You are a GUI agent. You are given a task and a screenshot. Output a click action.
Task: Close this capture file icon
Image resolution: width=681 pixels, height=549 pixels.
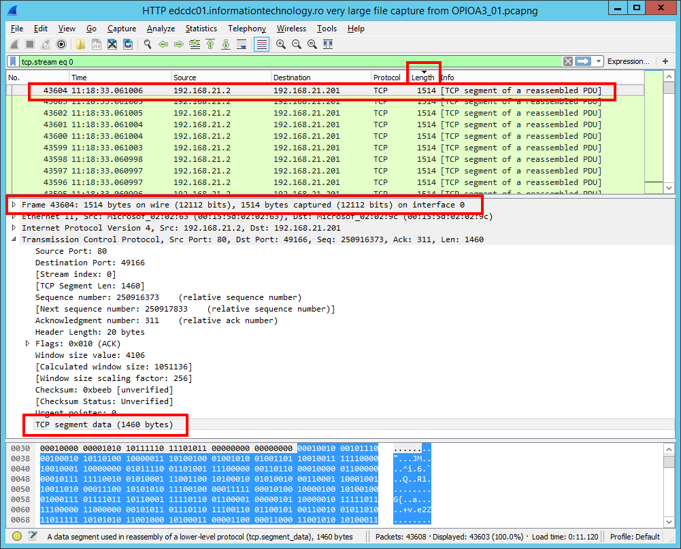tap(112, 44)
